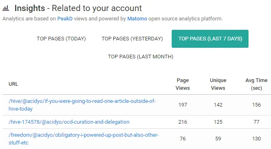Viewport: 271px width, 149px height.
Task: Open the obiligatory-i-powered-up-post link
Action: tap(83, 139)
